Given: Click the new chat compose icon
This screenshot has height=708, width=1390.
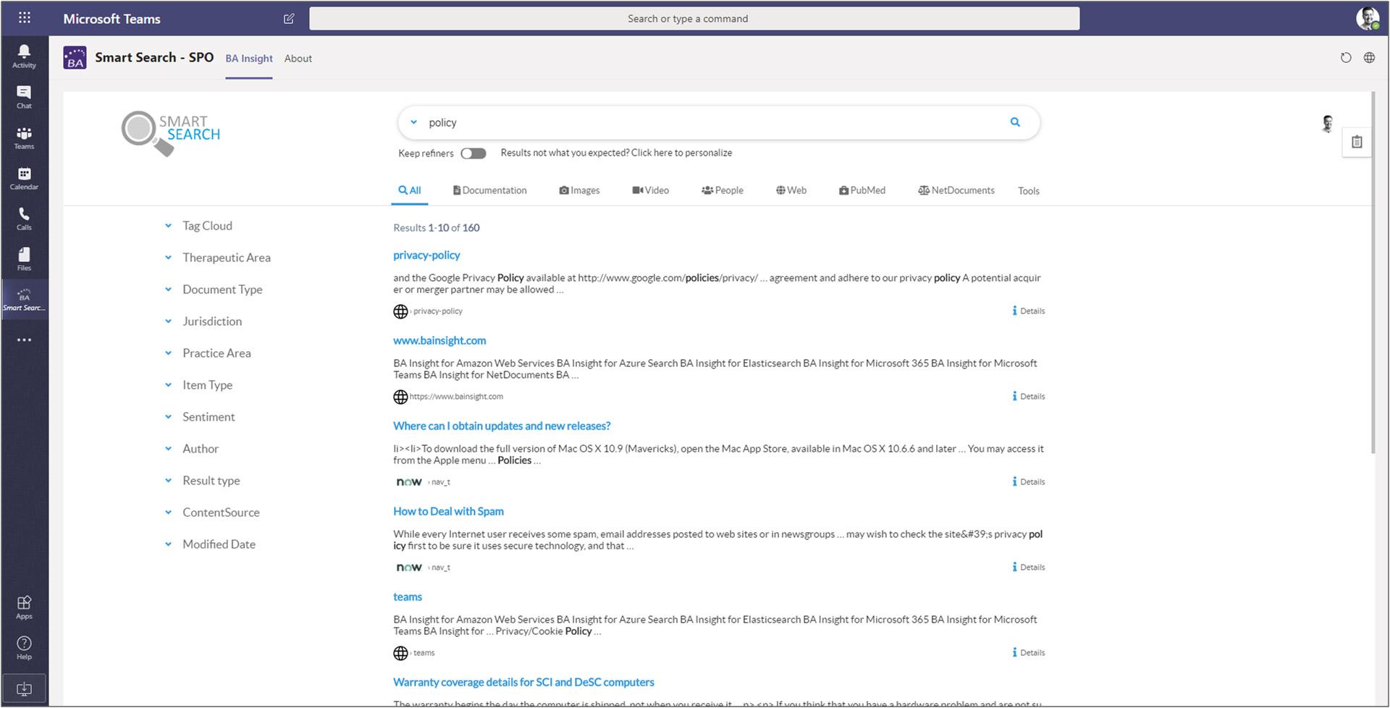Looking at the screenshot, I should pos(289,19).
